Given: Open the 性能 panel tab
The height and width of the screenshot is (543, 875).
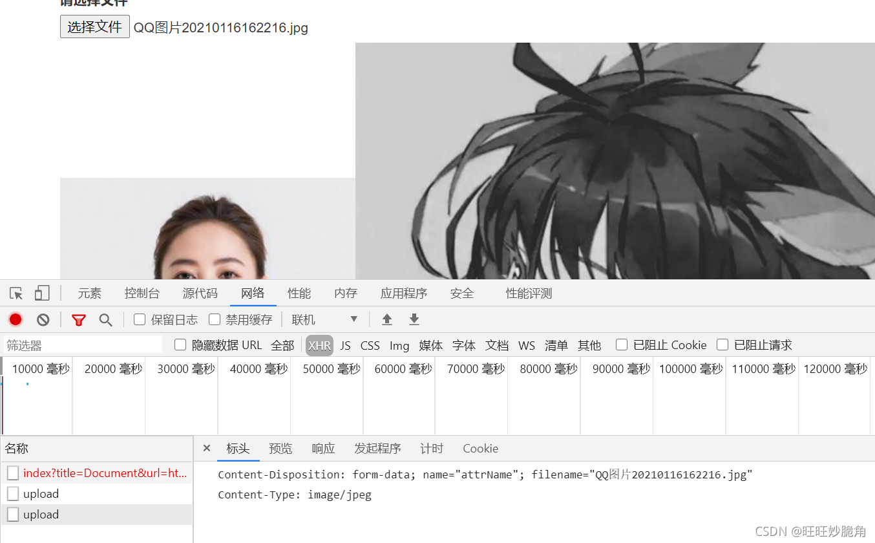Looking at the screenshot, I should [x=299, y=293].
